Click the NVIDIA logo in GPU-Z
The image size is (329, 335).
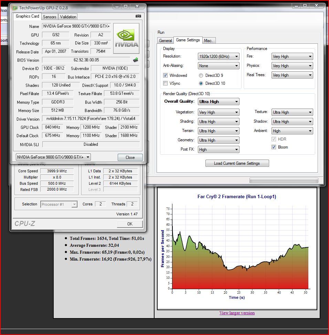(126, 38)
